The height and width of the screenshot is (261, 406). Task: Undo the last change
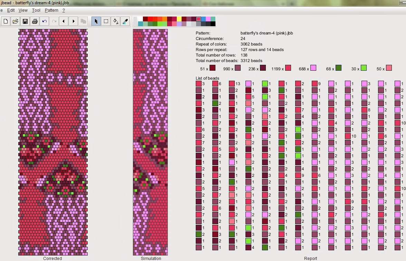[x=44, y=21]
